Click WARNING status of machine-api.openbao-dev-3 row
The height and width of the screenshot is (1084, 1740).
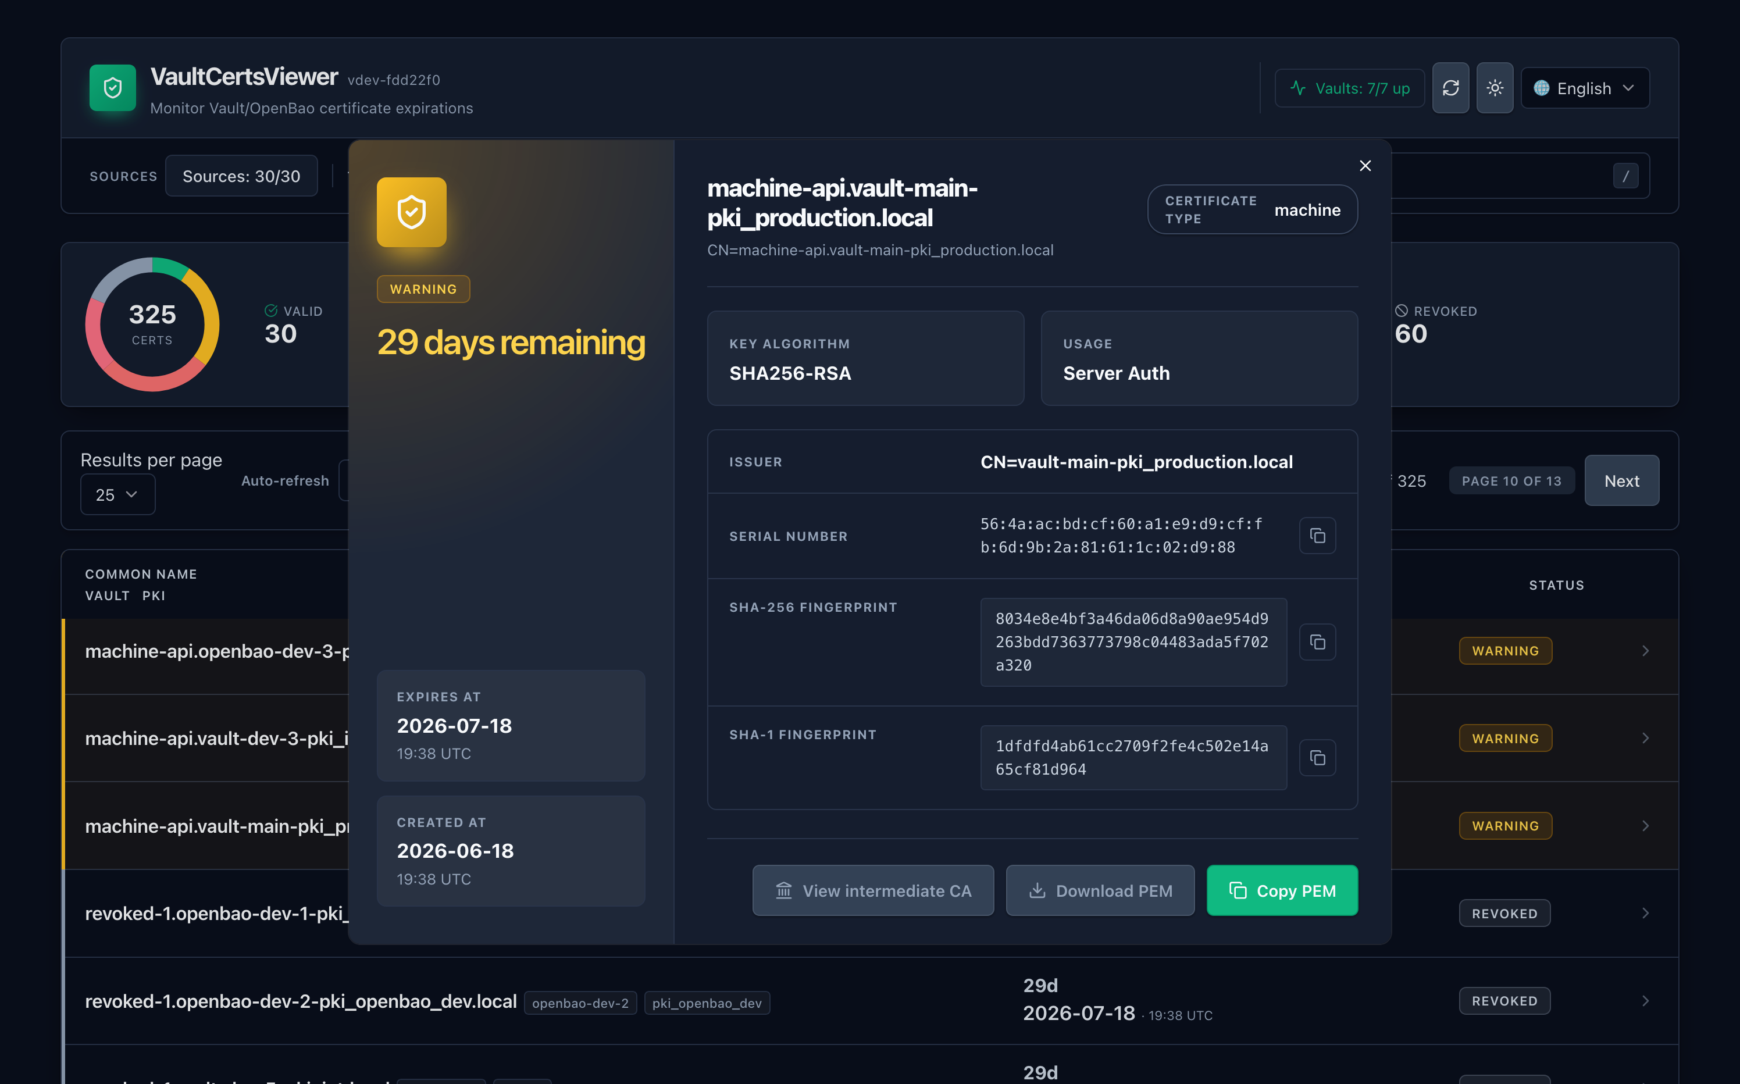[1505, 650]
